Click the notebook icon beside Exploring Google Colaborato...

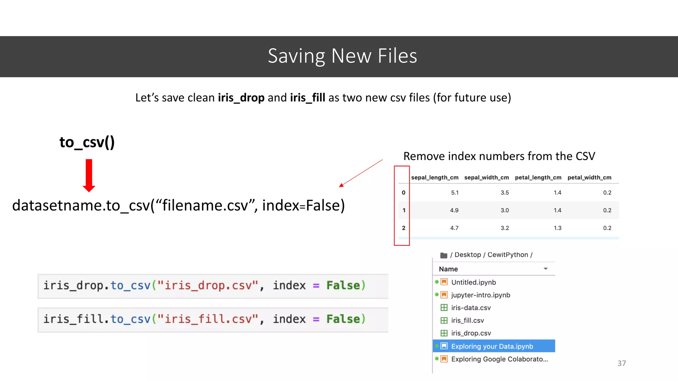pos(444,359)
